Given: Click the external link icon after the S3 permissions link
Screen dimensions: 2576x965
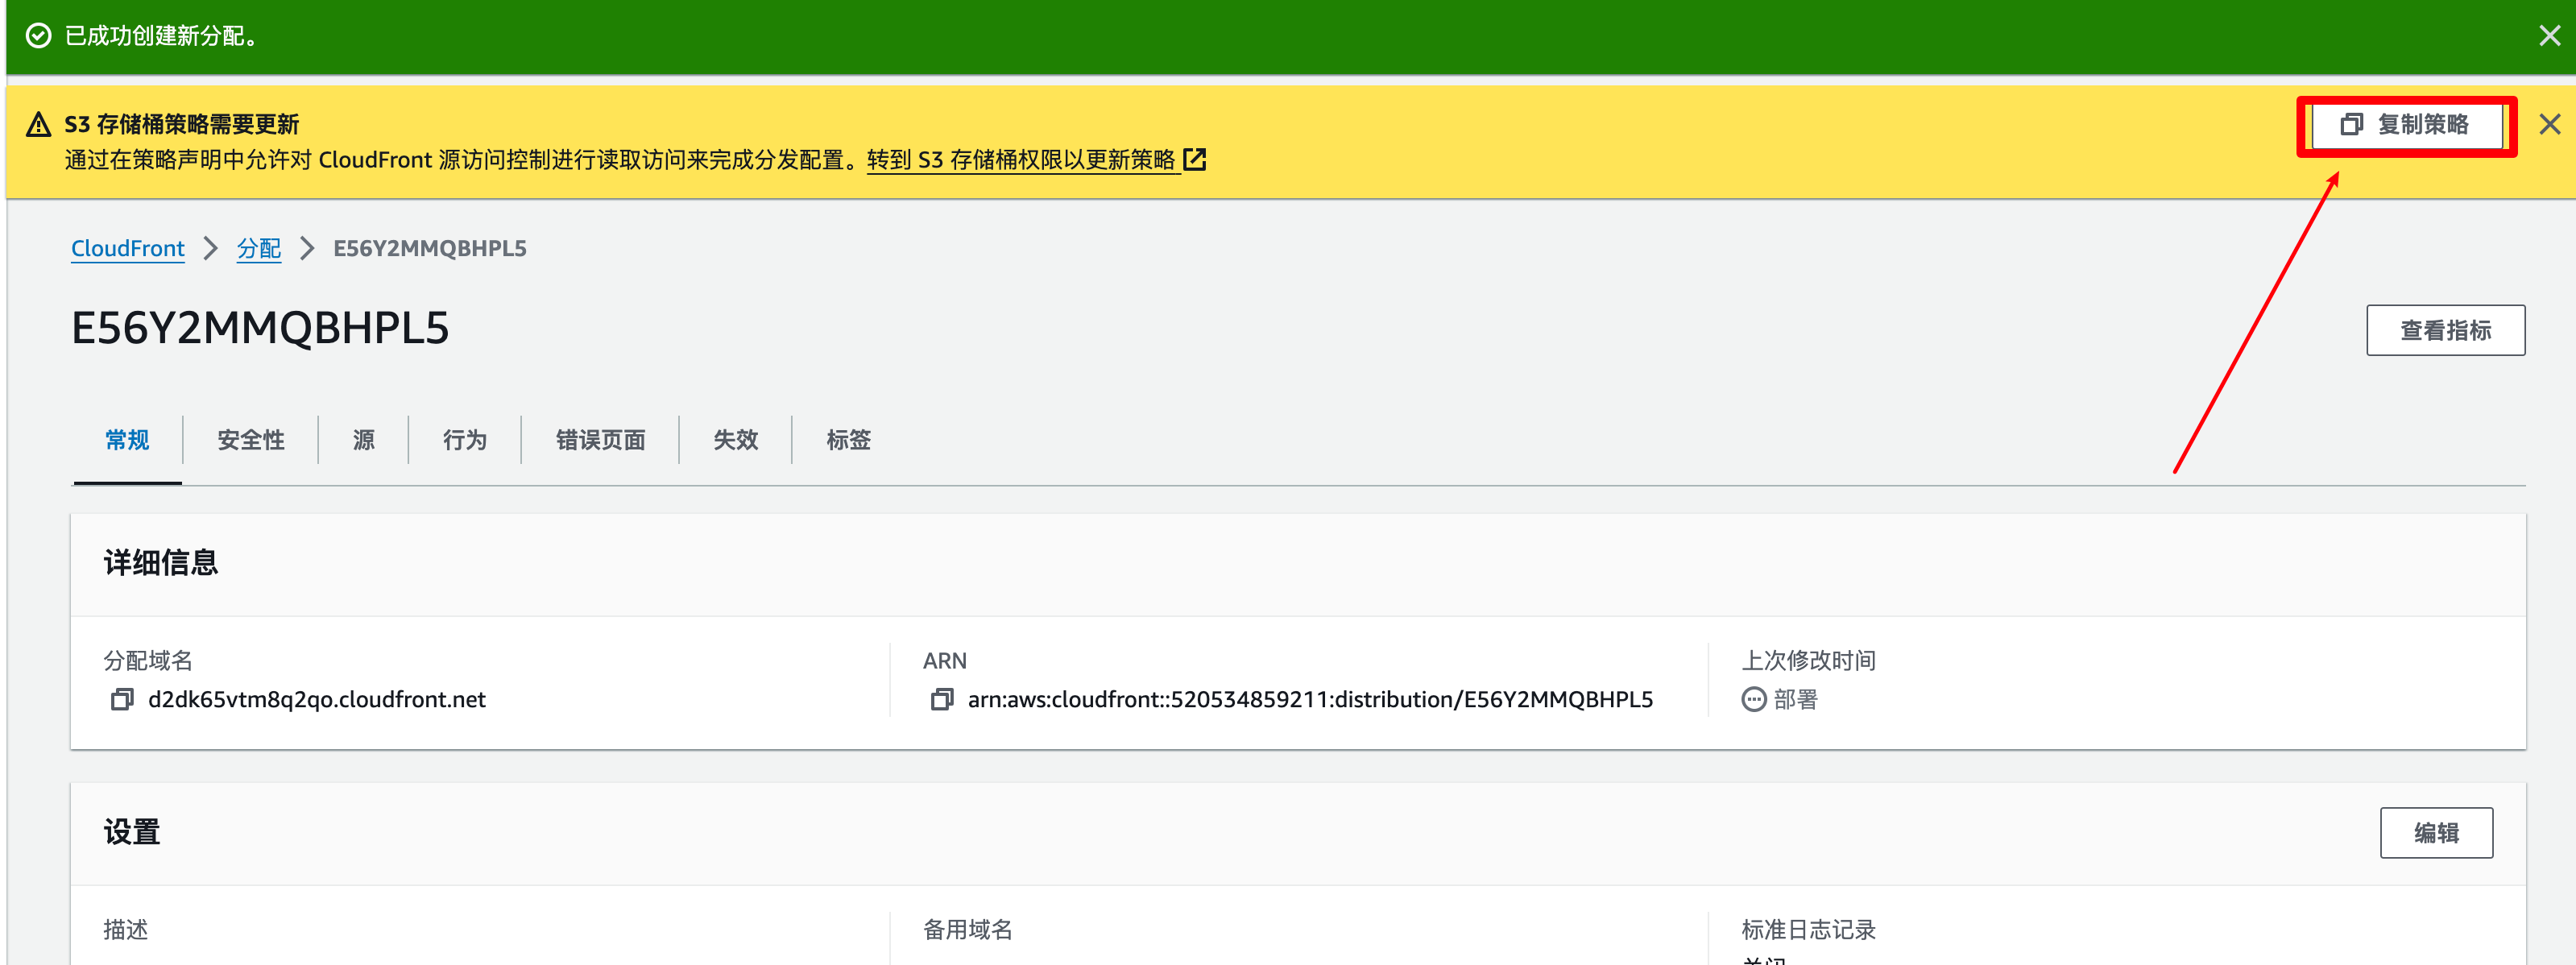Looking at the screenshot, I should [1194, 160].
